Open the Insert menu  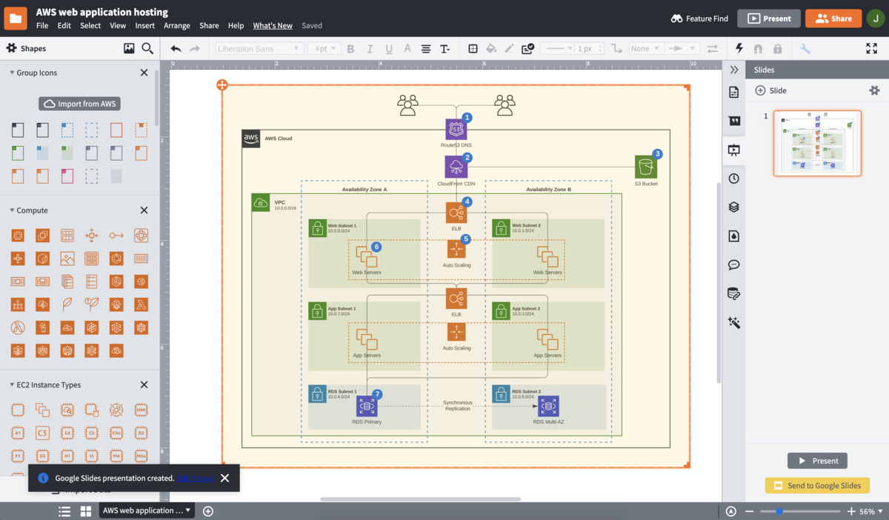[x=145, y=25]
